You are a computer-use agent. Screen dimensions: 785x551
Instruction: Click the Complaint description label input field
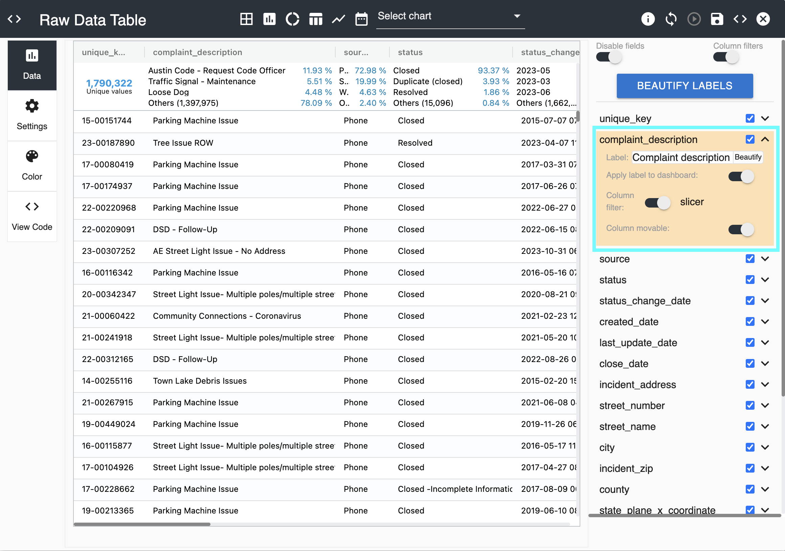point(680,157)
